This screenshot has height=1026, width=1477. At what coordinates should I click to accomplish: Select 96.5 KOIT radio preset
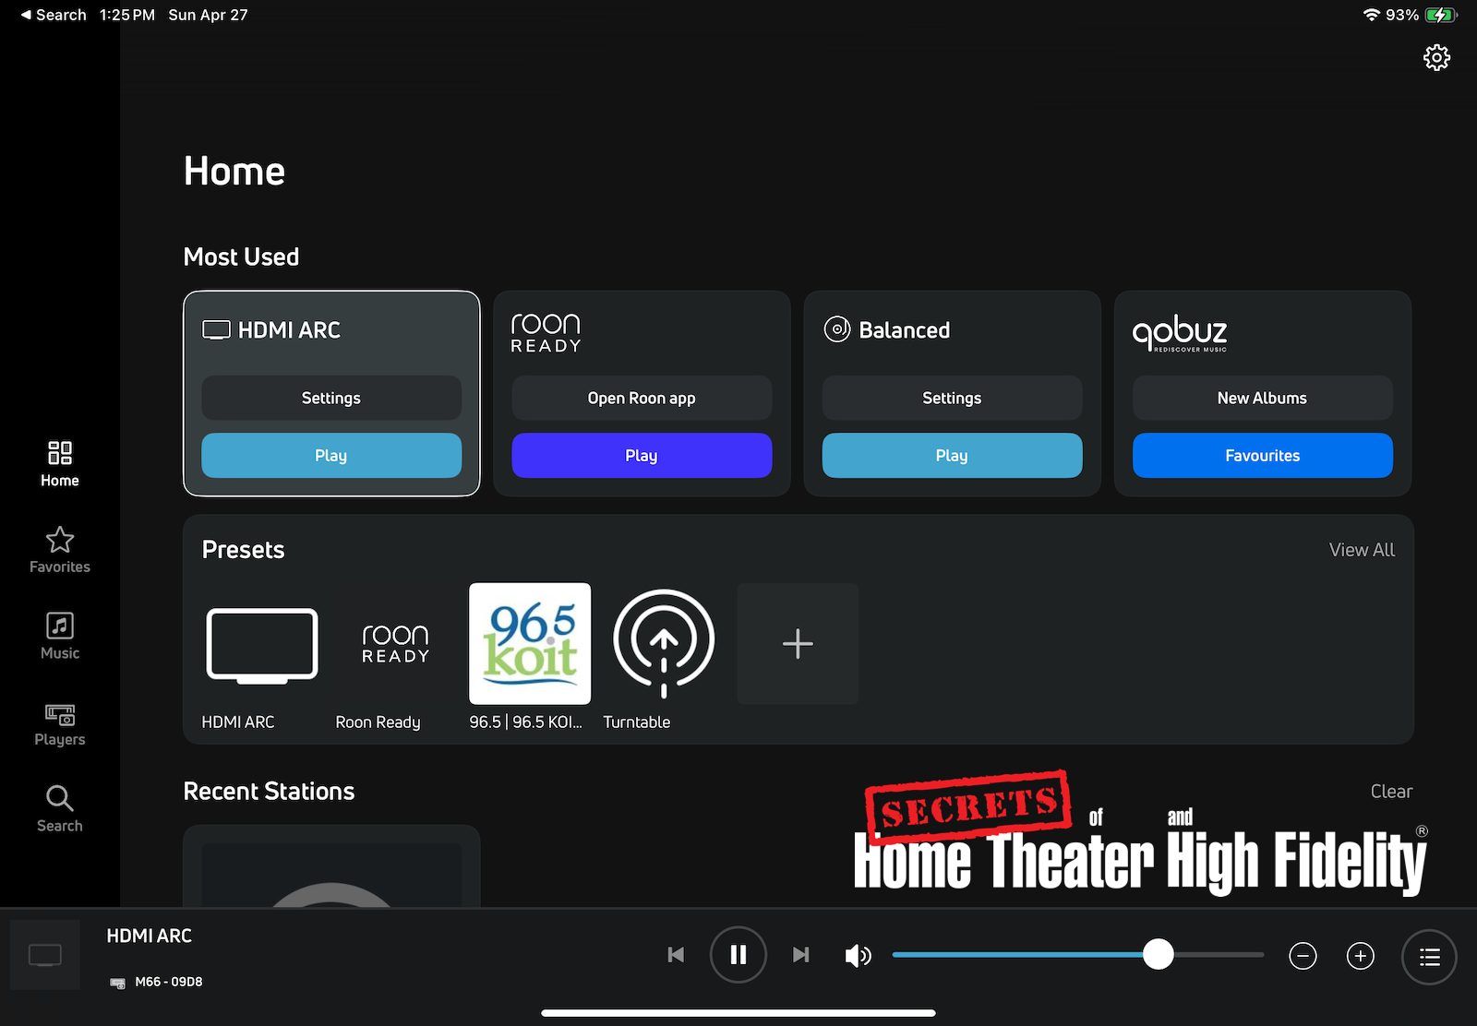coord(530,644)
